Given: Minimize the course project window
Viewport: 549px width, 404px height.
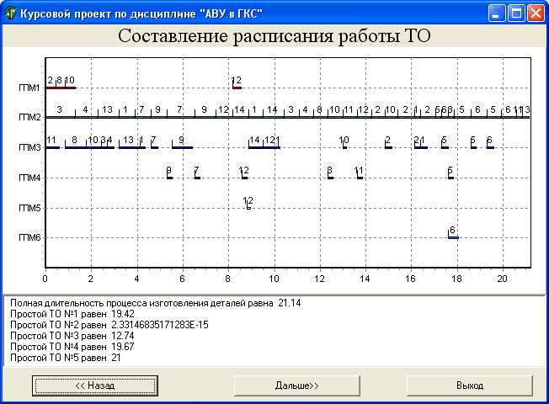Looking at the screenshot, I should (498, 13).
